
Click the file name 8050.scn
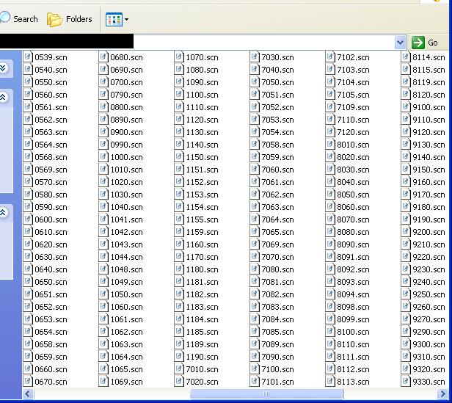(353, 195)
